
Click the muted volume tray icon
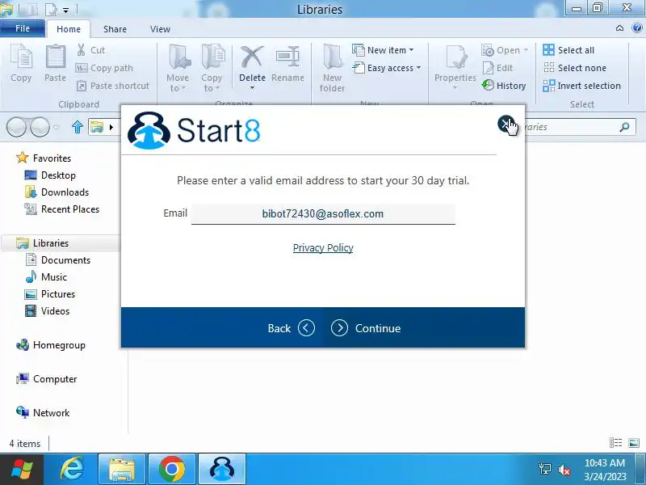pyautogui.click(x=564, y=470)
